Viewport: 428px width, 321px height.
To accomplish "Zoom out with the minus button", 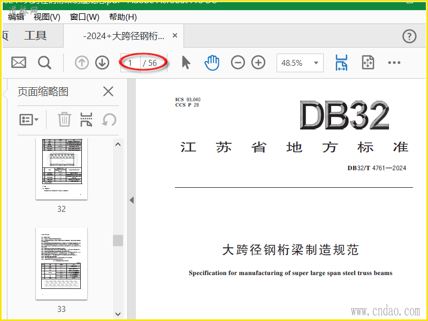I will coord(238,63).
